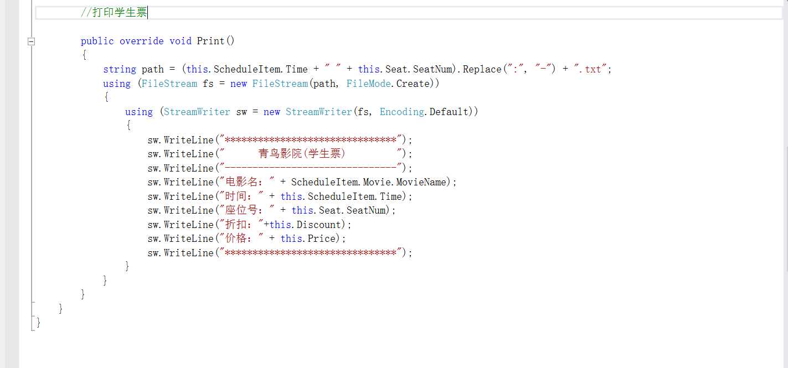Place cursor in the 打印学生票 comment
Screen dimensions: 788x368
tap(114, 12)
